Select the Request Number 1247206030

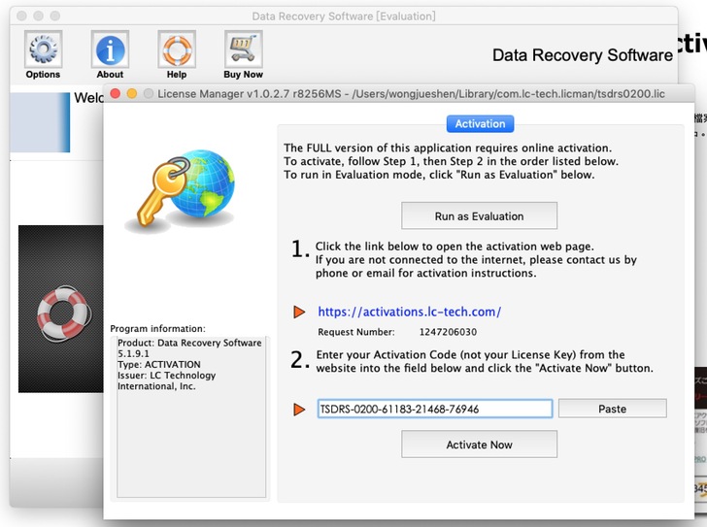click(x=448, y=332)
